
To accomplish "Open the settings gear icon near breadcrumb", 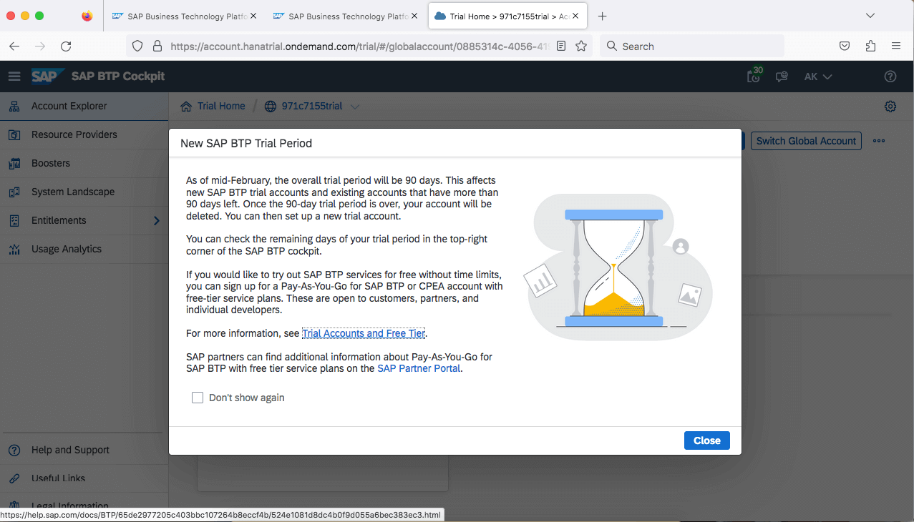I will pos(890,107).
